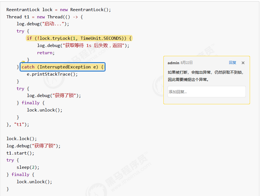Click the 回复 reply link
The width and height of the screenshot is (260, 196).
[x=233, y=63]
